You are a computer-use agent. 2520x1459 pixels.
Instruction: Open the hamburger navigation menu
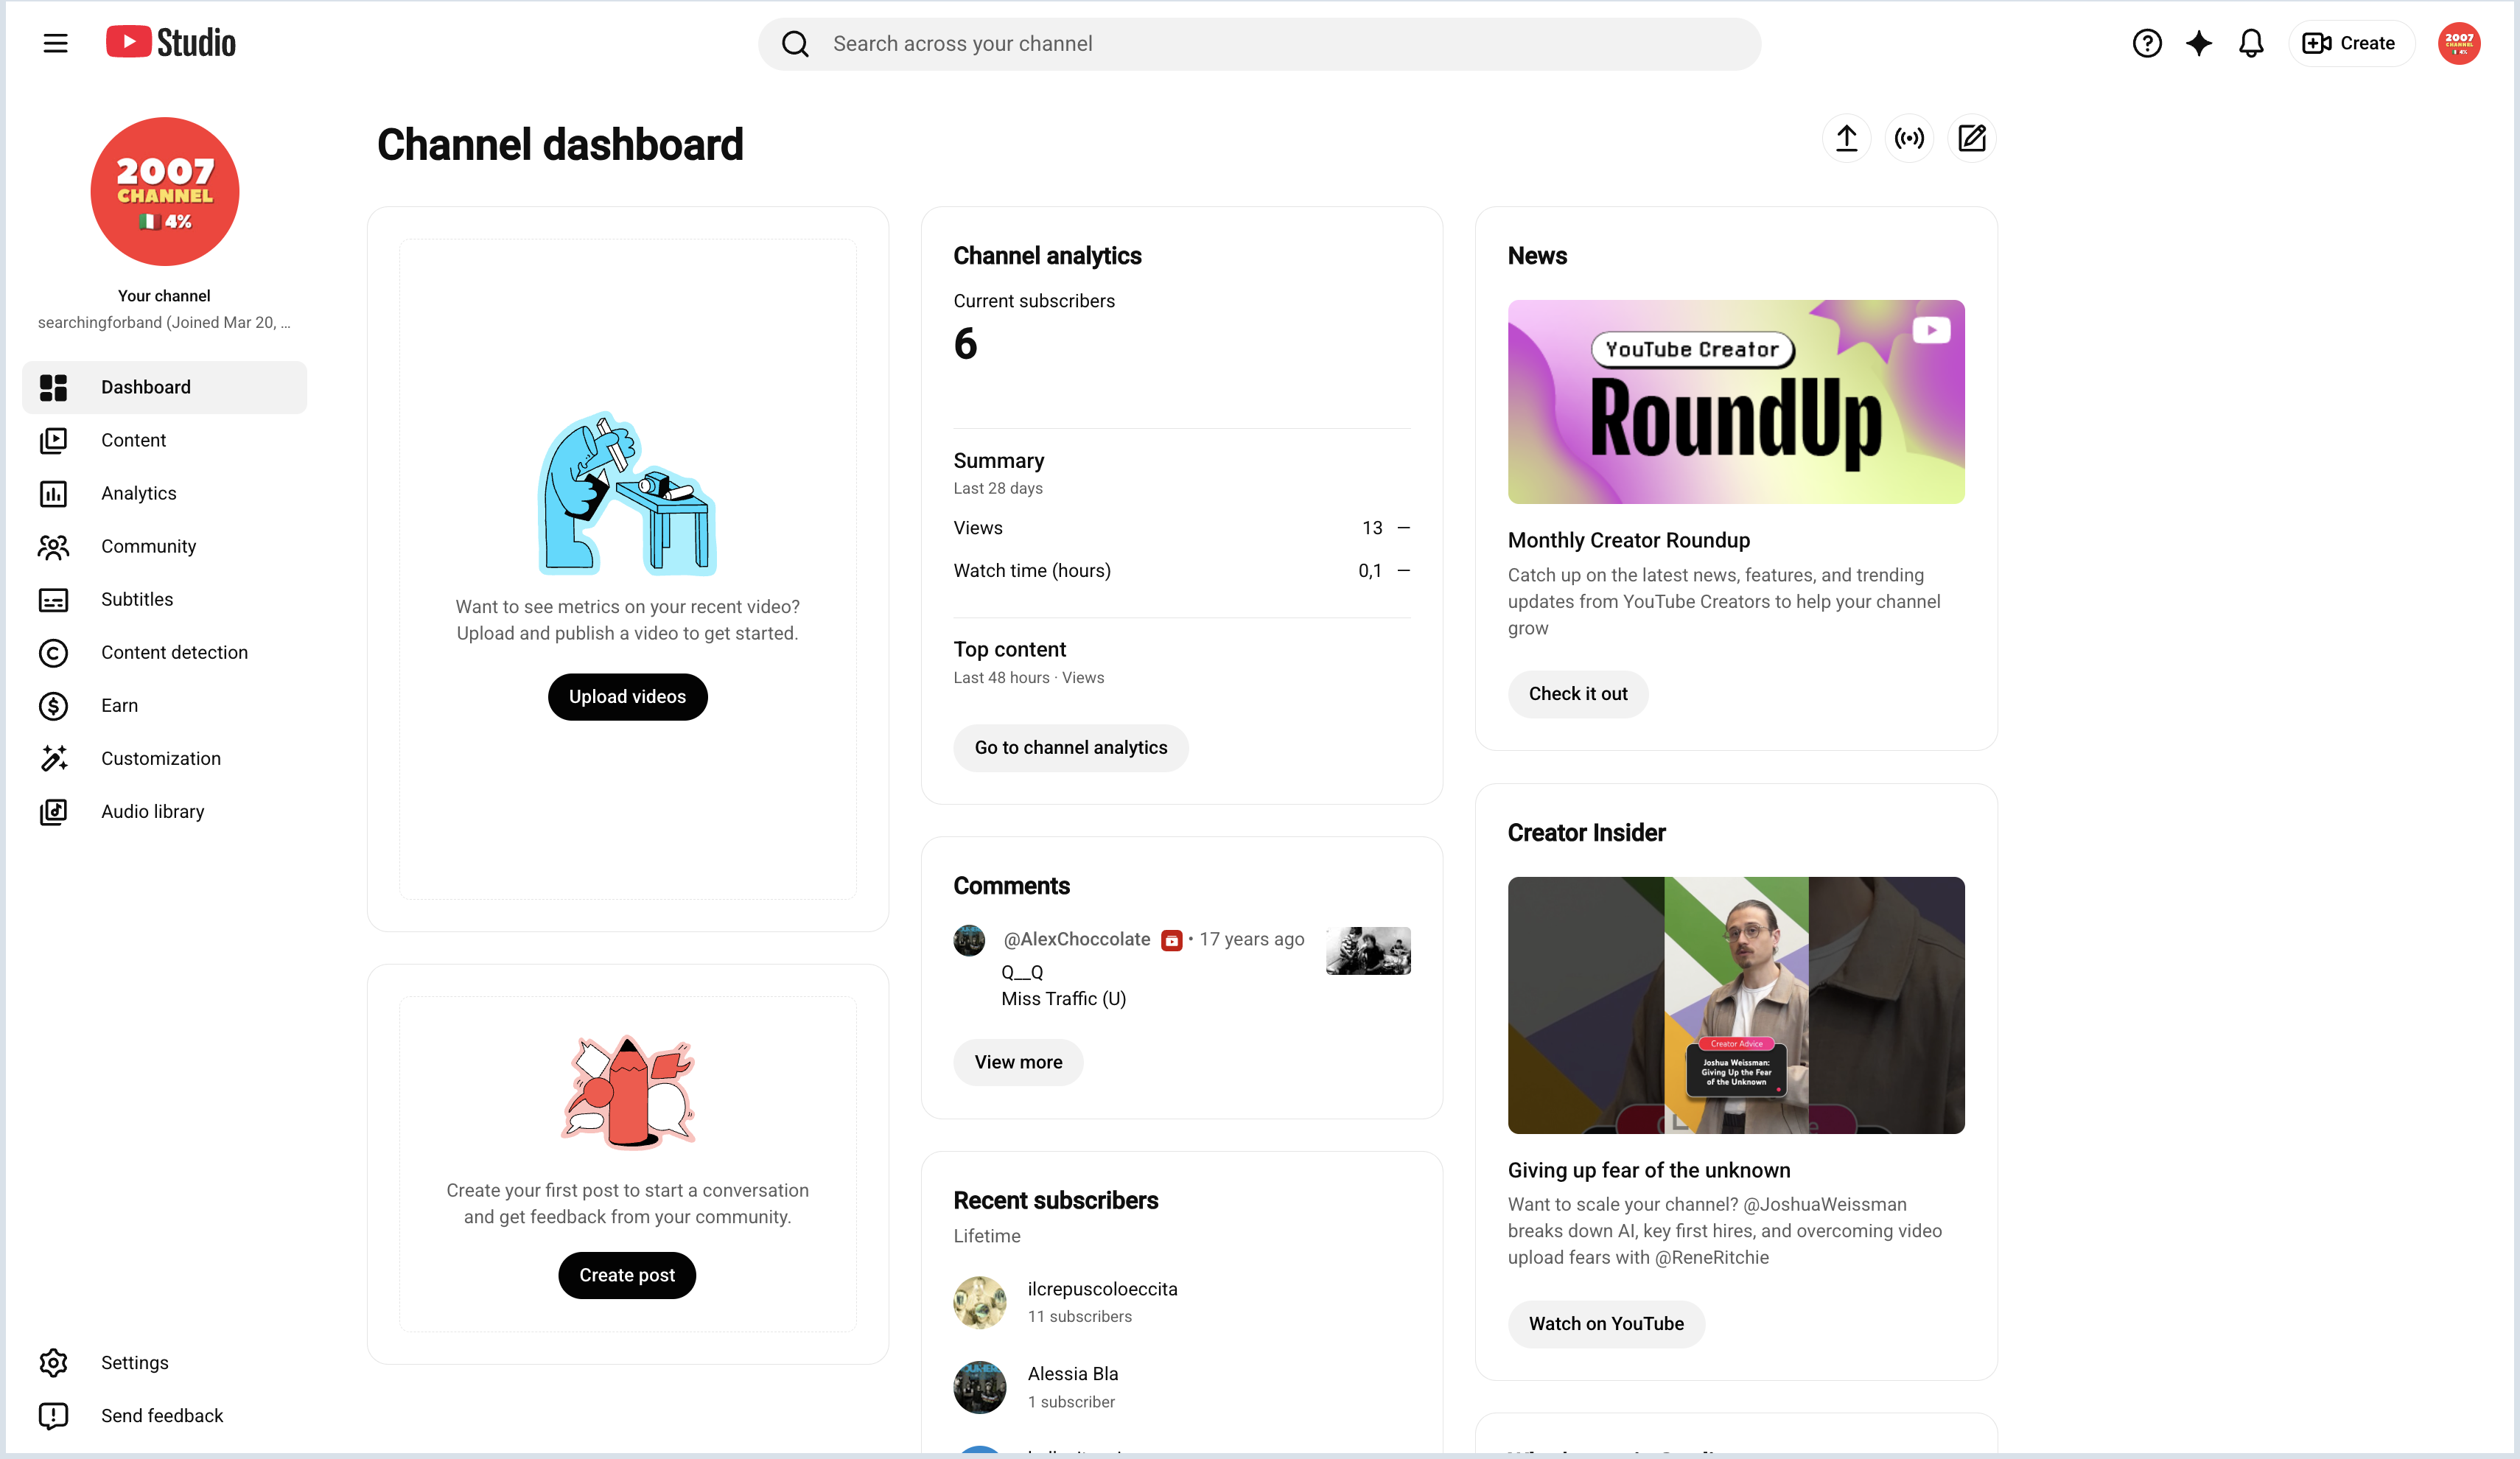55,43
